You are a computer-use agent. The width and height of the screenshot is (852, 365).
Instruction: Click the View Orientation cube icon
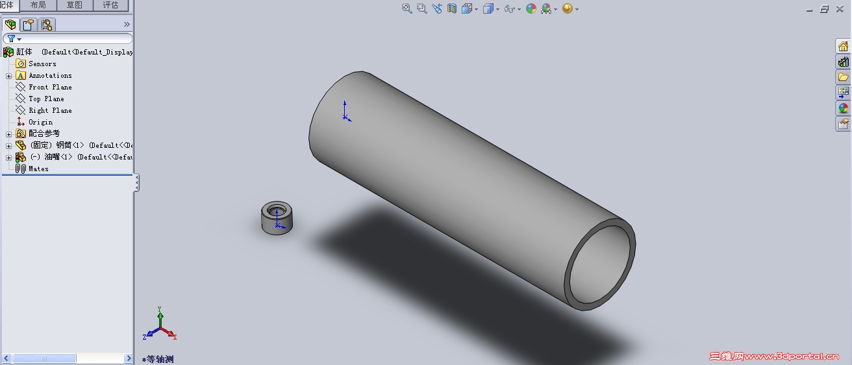[466, 8]
